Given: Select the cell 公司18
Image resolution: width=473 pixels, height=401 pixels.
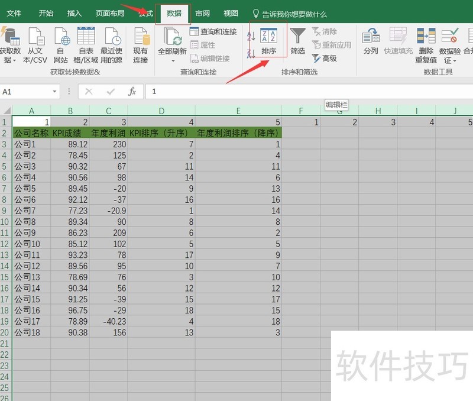Looking at the screenshot, I should (x=31, y=332).
